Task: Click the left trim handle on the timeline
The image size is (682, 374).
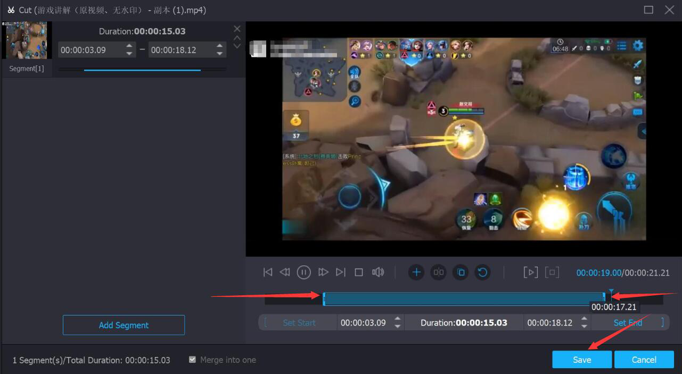Action: tap(324, 299)
